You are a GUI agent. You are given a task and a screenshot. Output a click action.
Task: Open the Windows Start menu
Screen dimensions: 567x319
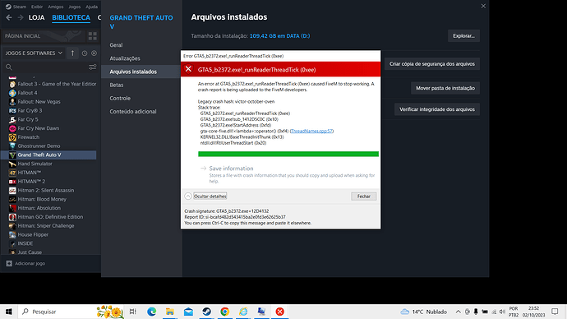[x=9, y=312]
